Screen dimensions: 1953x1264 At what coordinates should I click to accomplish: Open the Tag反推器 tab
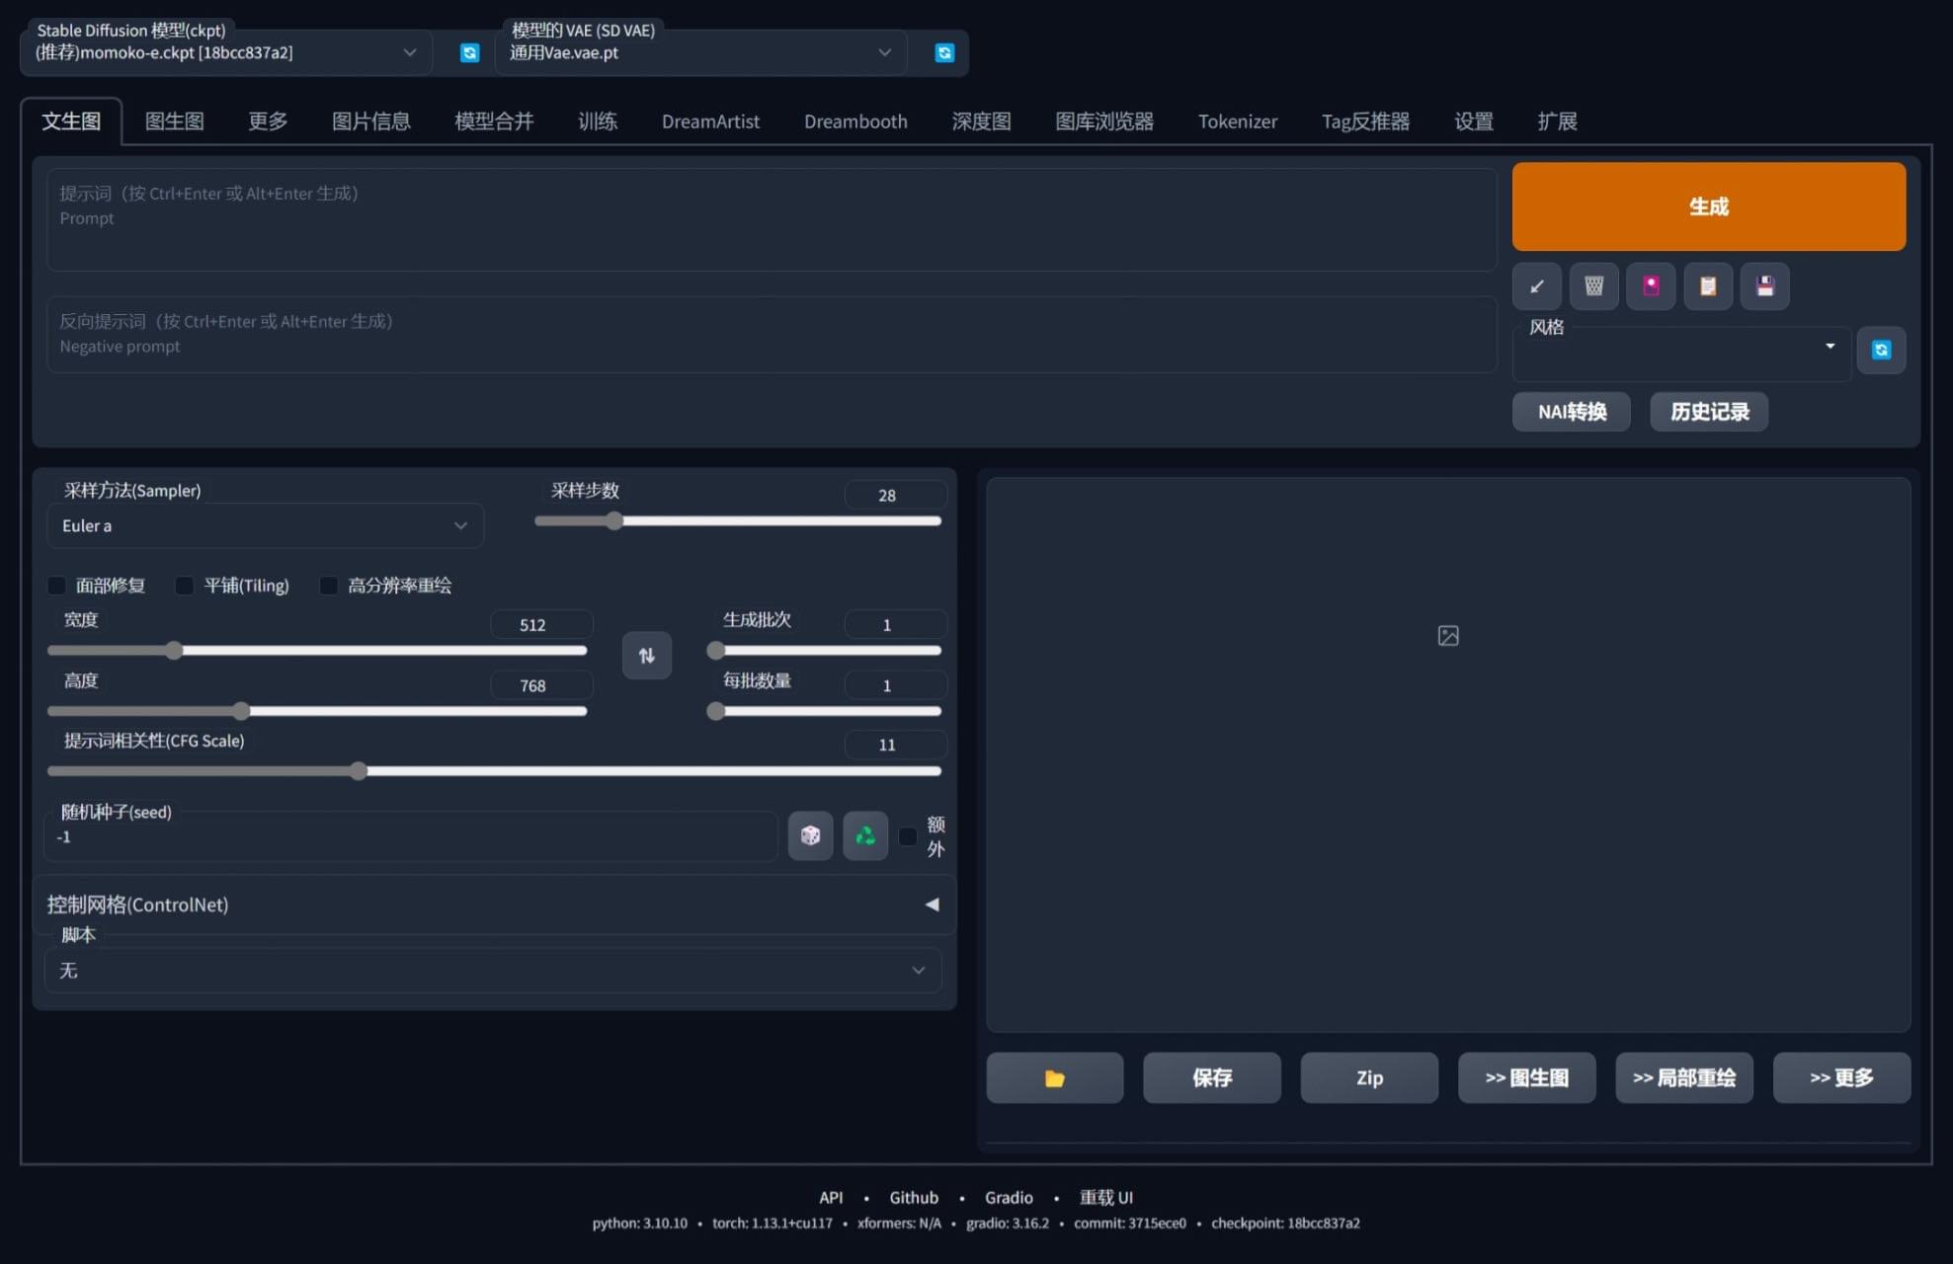[1365, 121]
